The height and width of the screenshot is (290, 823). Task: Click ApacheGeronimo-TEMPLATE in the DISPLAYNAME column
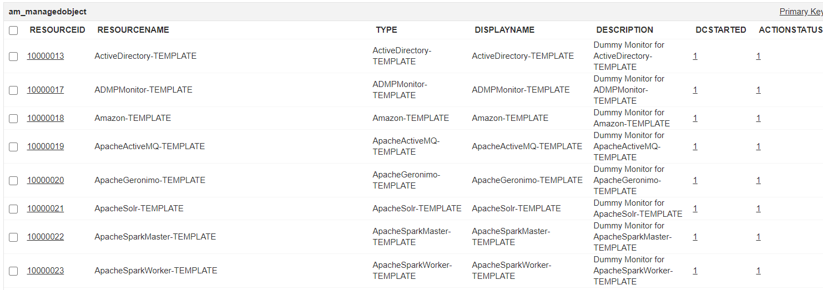point(527,180)
